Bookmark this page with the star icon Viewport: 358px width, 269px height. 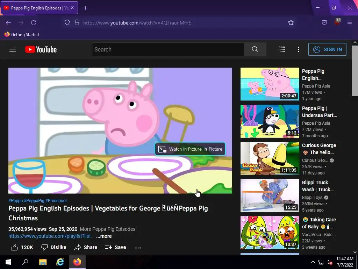pos(291,23)
